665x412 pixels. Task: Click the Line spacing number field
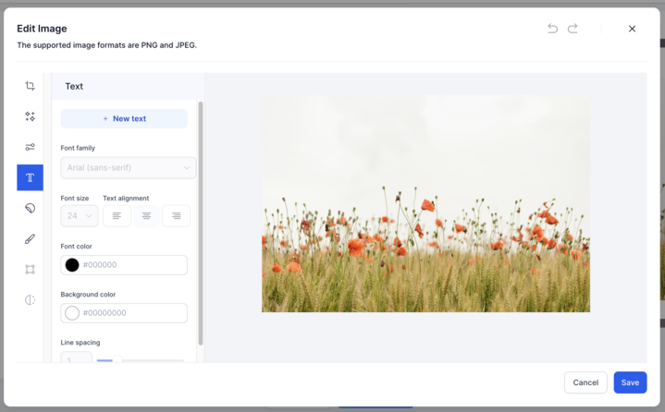pos(77,357)
